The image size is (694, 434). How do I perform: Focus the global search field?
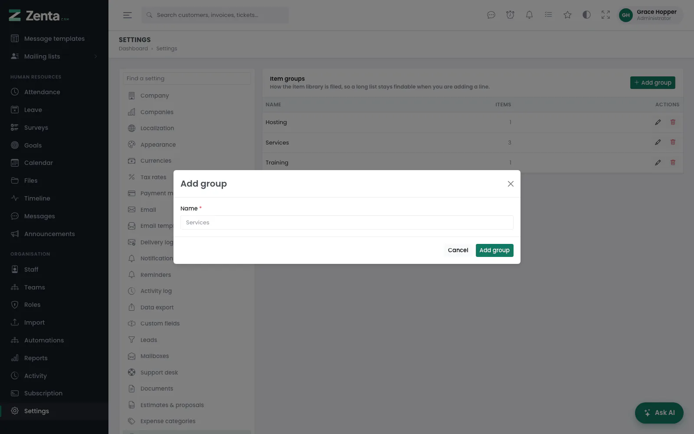point(215,15)
